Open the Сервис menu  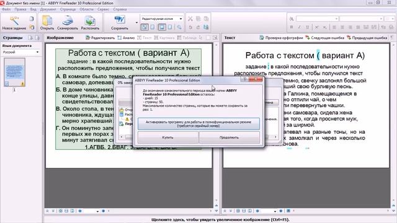click(103, 9)
